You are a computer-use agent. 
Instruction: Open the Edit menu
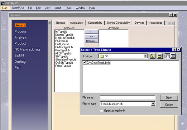pos(38,8)
